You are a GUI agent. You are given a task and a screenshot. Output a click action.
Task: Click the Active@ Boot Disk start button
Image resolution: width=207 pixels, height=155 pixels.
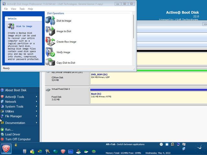tap(6, 149)
